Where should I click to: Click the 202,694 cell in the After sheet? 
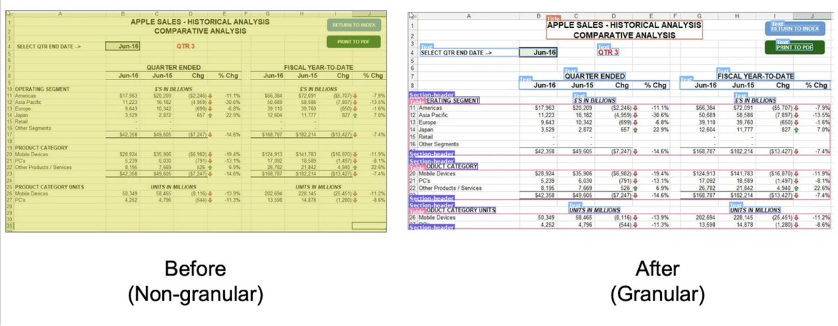click(x=707, y=218)
